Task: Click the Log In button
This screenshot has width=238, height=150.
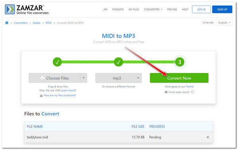Action: tap(201, 10)
